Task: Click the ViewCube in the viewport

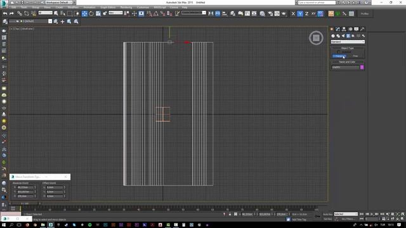Action: click(316, 38)
